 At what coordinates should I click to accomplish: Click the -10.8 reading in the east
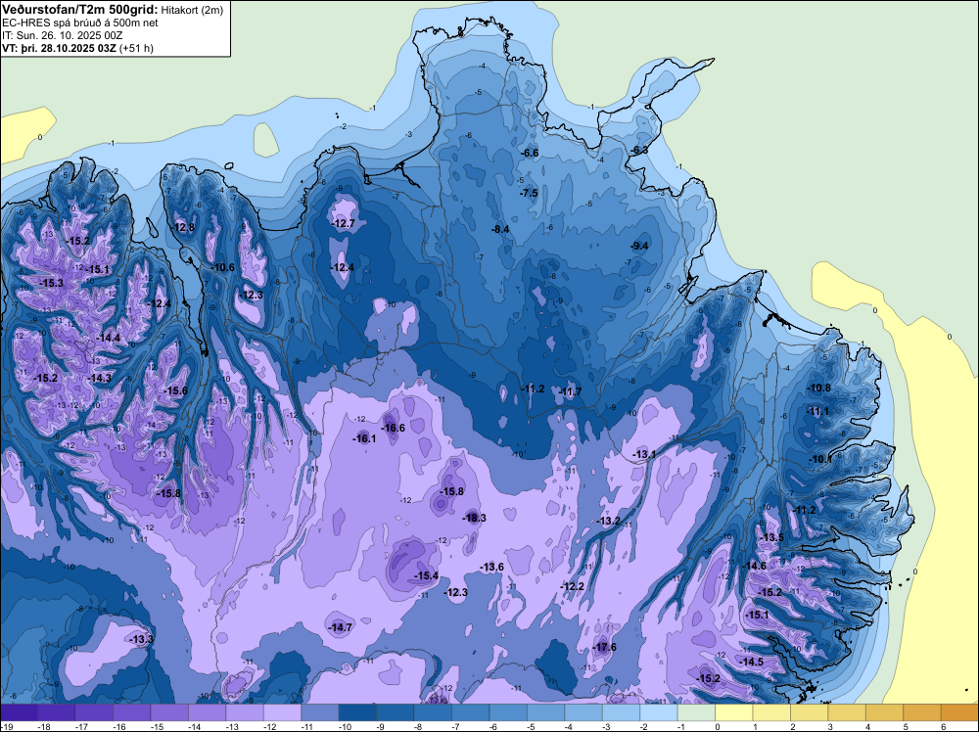coord(819,388)
